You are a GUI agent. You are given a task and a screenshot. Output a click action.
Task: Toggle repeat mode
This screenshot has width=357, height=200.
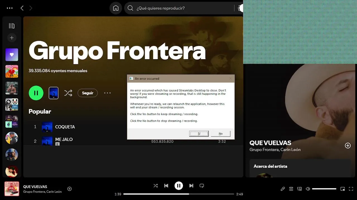[202, 186]
